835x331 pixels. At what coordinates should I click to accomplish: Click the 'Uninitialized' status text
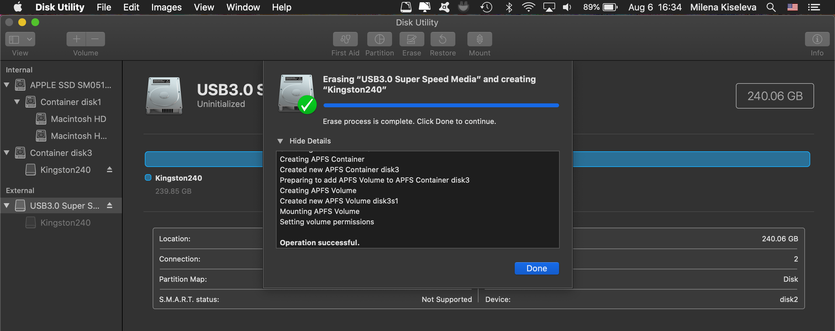pyautogui.click(x=221, y=104)
